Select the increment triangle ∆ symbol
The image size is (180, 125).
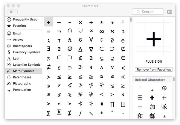point(80,49)
